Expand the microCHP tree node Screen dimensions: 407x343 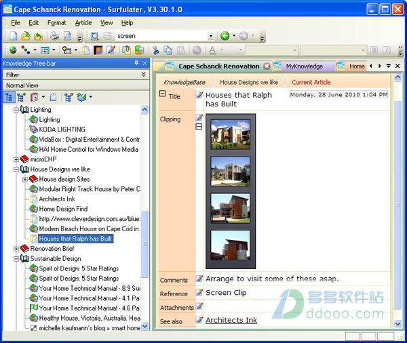(x=16, y=159)
